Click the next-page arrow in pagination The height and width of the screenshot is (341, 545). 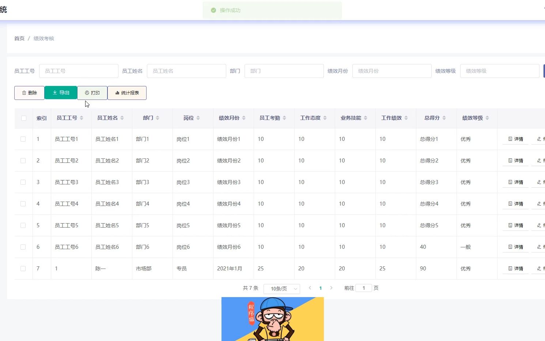[x=331, y=288]
